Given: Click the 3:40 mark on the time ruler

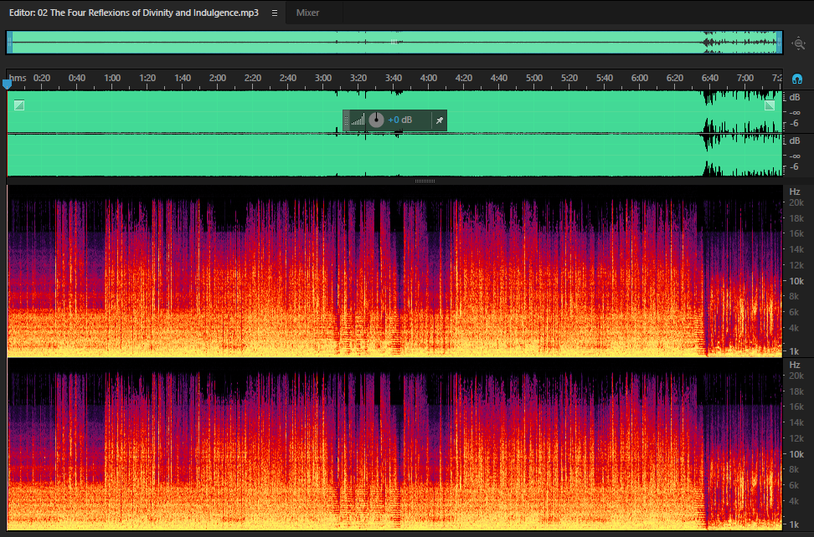Looking at the screenshot, I should click(394, 78).
